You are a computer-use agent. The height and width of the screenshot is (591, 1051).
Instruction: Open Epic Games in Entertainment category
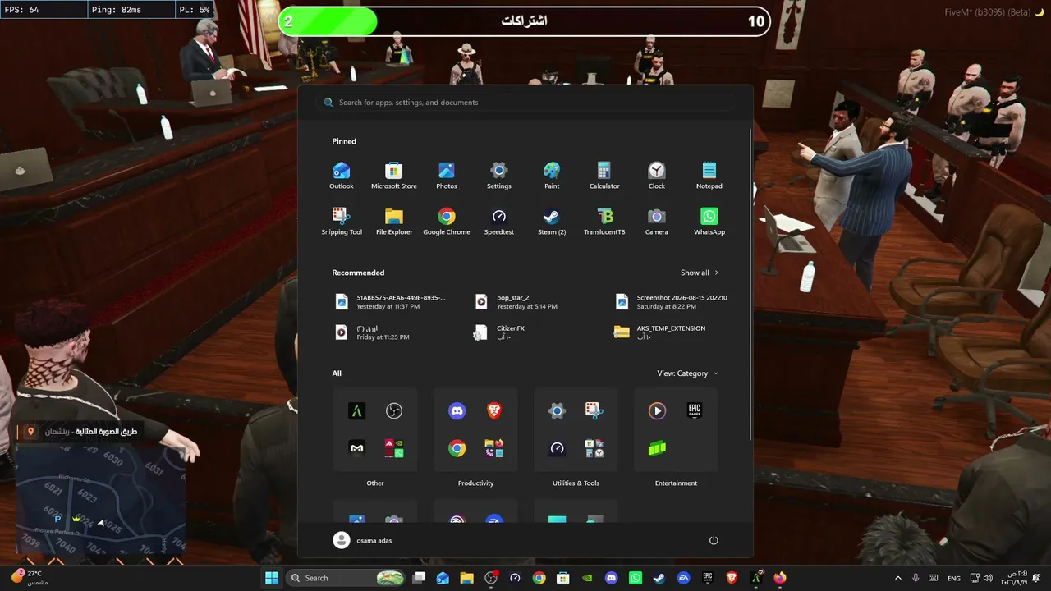[x=695, y=411]
